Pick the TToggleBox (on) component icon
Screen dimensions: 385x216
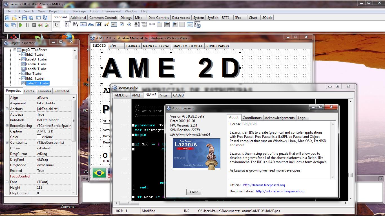[x=114, y=24]
